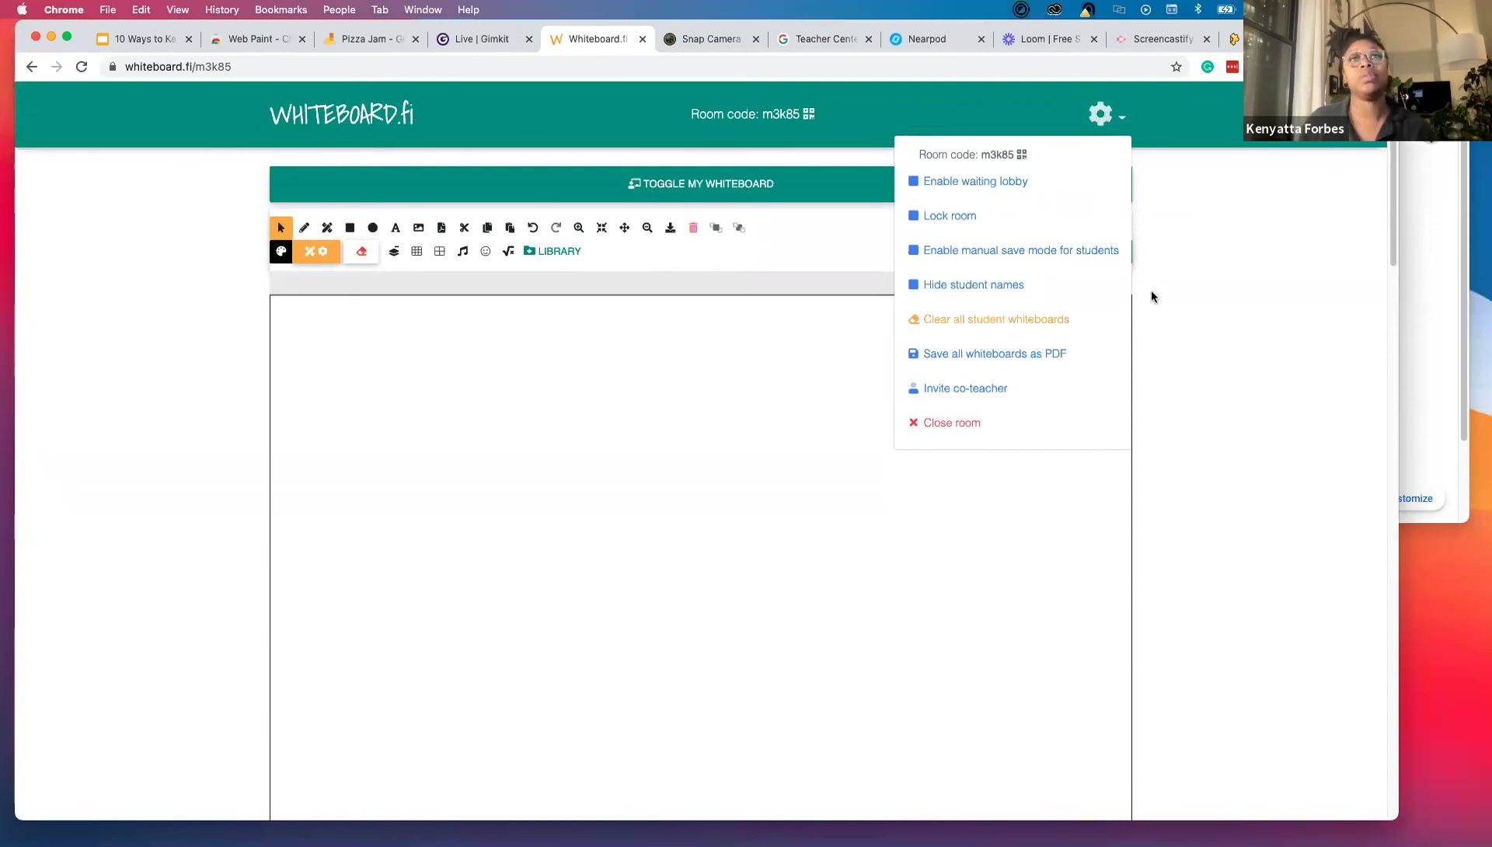Open the Bookmarks menu in menu bar
The image size is (1492, 847).
(281, 9)
